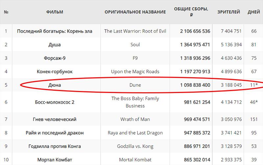
Task: Click the ФИЛЬМ column header
Action: 55,12
